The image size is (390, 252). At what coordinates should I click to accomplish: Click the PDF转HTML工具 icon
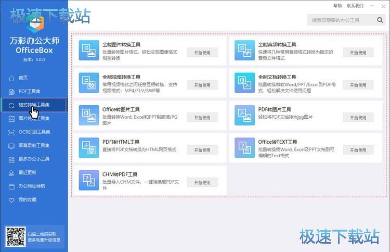(x=89, y=148)
